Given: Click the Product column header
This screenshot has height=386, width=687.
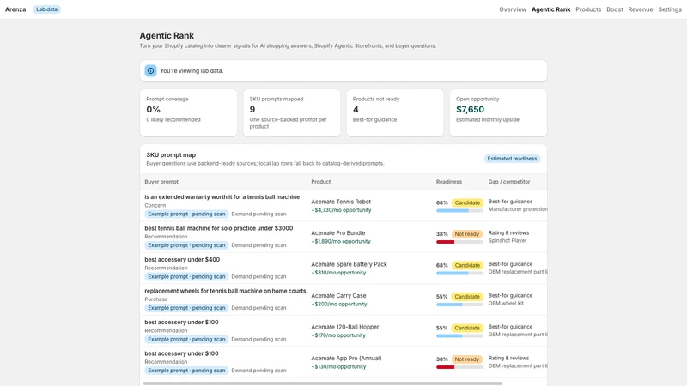Looking at the screenshot, I should click(x=320, y=182).
